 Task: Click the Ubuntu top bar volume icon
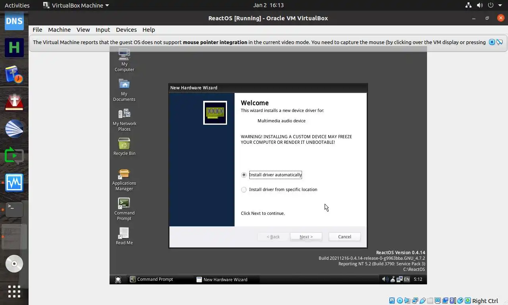tap(479, 5)
